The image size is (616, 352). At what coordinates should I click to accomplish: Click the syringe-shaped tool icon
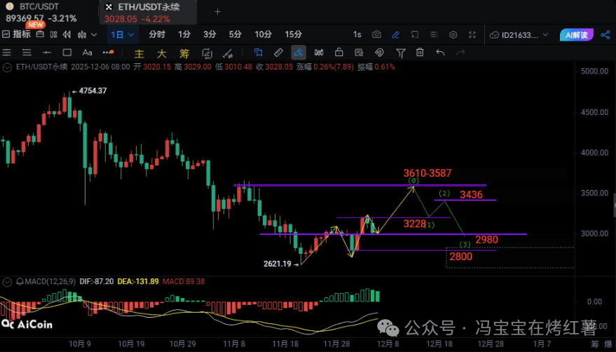click(228, 53)
